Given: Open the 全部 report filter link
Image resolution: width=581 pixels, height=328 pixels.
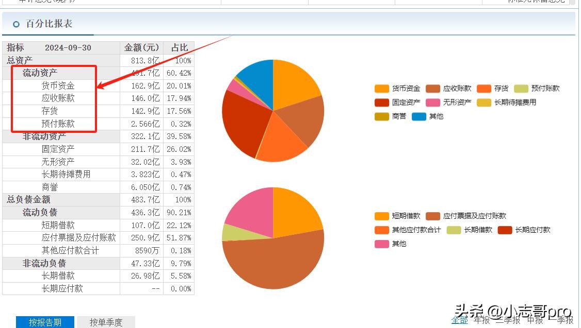Looking at the screenshot, I should [459, 320].
